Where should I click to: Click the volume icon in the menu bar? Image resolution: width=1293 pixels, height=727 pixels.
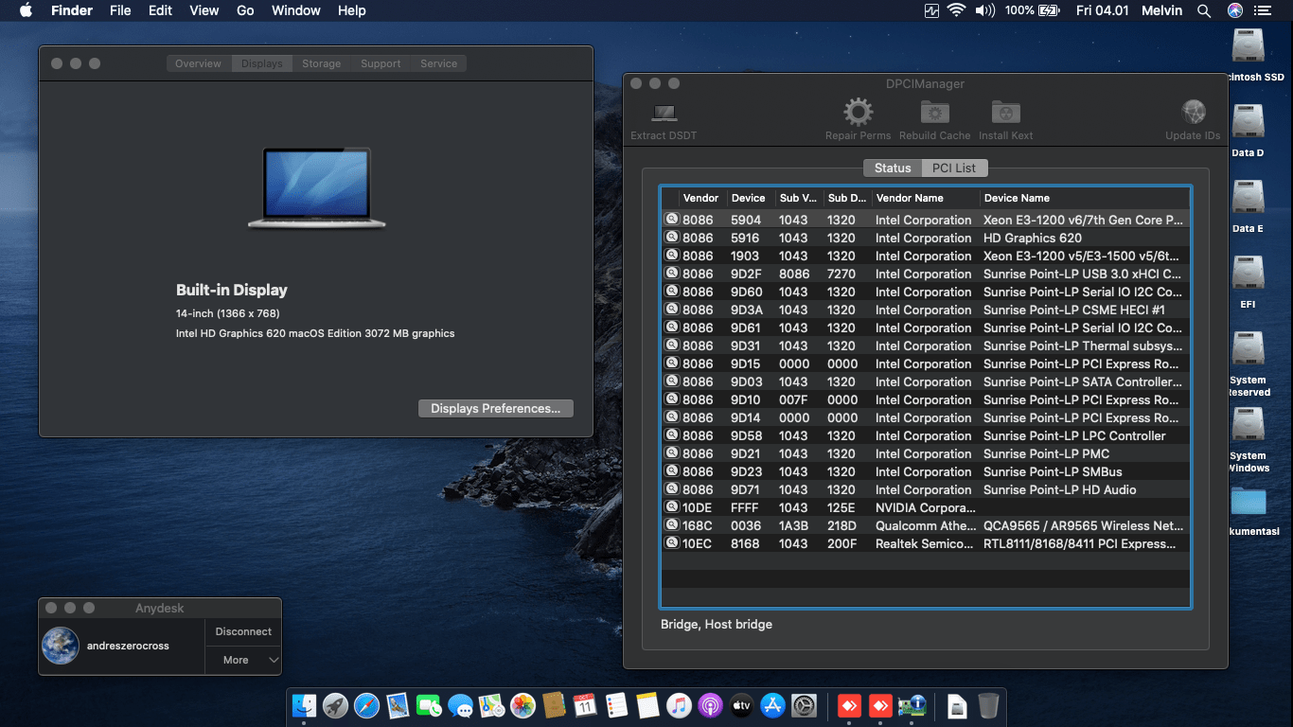985,10
